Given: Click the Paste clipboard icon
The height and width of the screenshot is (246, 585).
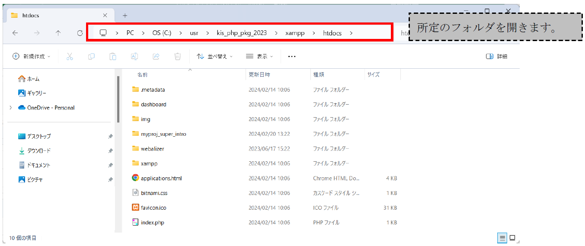Looking at the screenshot, I should click(x=113, y=56).
